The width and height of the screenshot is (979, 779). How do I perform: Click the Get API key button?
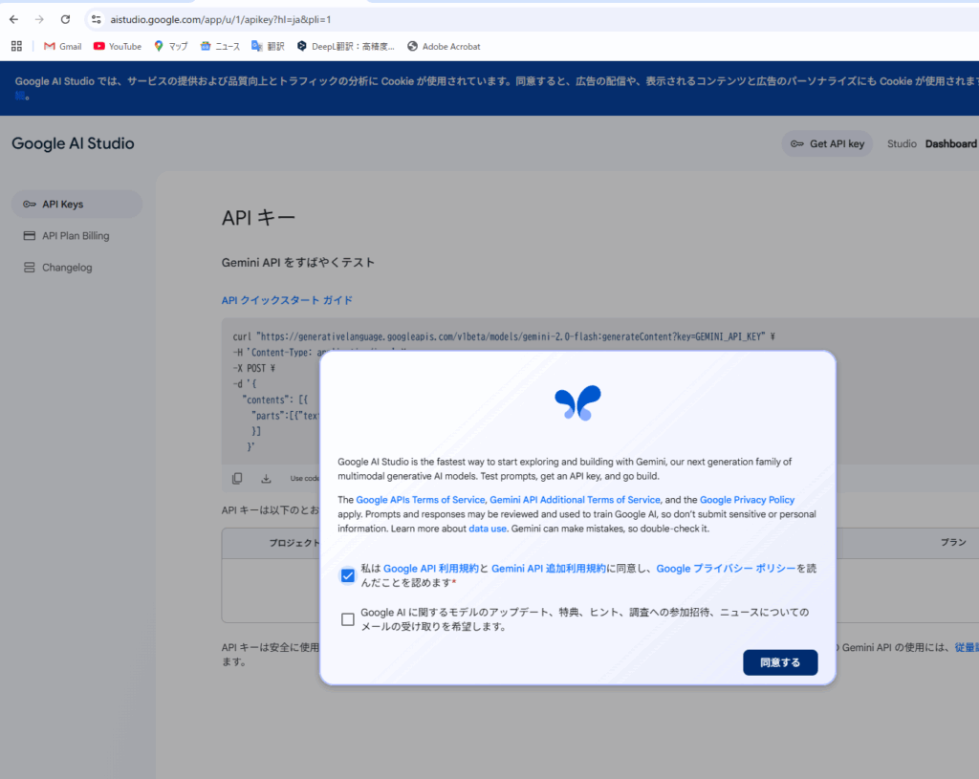pyautogui.click(x=827, y=143)
